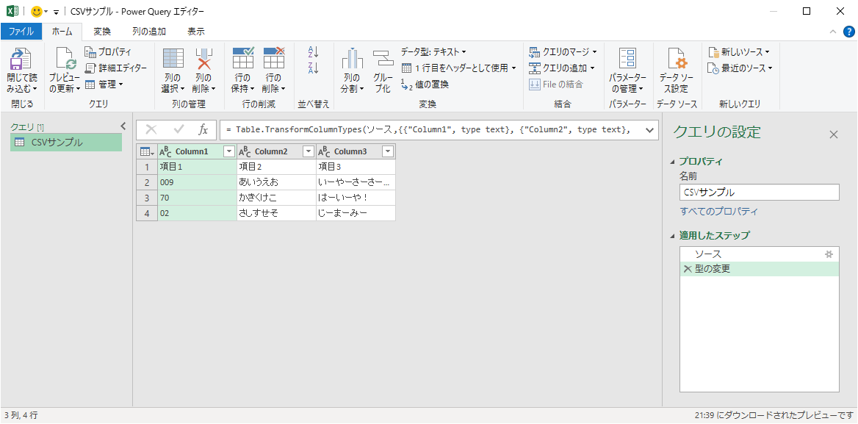Delete the 型の変更 step with X
The height and width of the screenshot is (424, 858).
pyautogui.click(x=688, y=269)
